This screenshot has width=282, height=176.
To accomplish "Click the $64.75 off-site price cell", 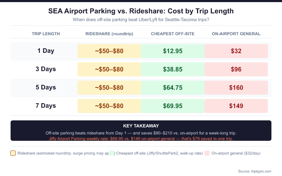I will click(173, 88).
